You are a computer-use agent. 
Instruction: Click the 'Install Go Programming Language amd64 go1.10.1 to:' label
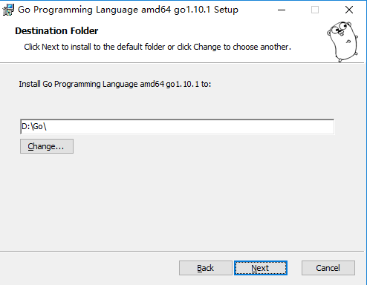(x=115, y=84)
